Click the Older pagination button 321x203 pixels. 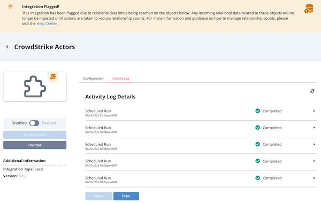coord(126,196)
